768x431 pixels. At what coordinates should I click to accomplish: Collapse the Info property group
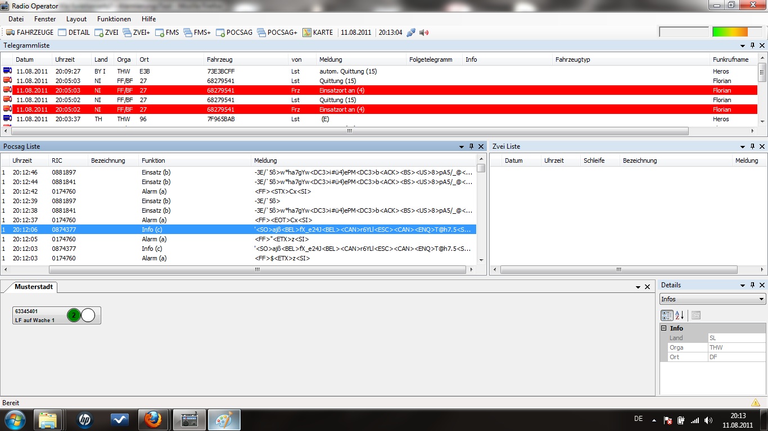[663, 328]
